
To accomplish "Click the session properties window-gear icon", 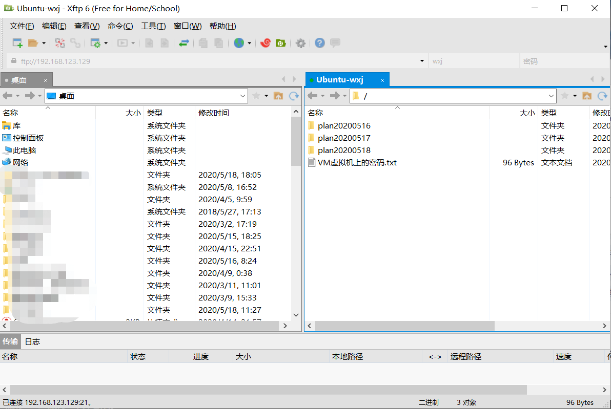I will [95, 43].
